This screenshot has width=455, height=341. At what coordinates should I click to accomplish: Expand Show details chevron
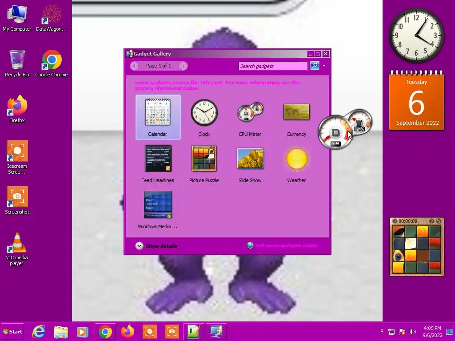[139, 246]
